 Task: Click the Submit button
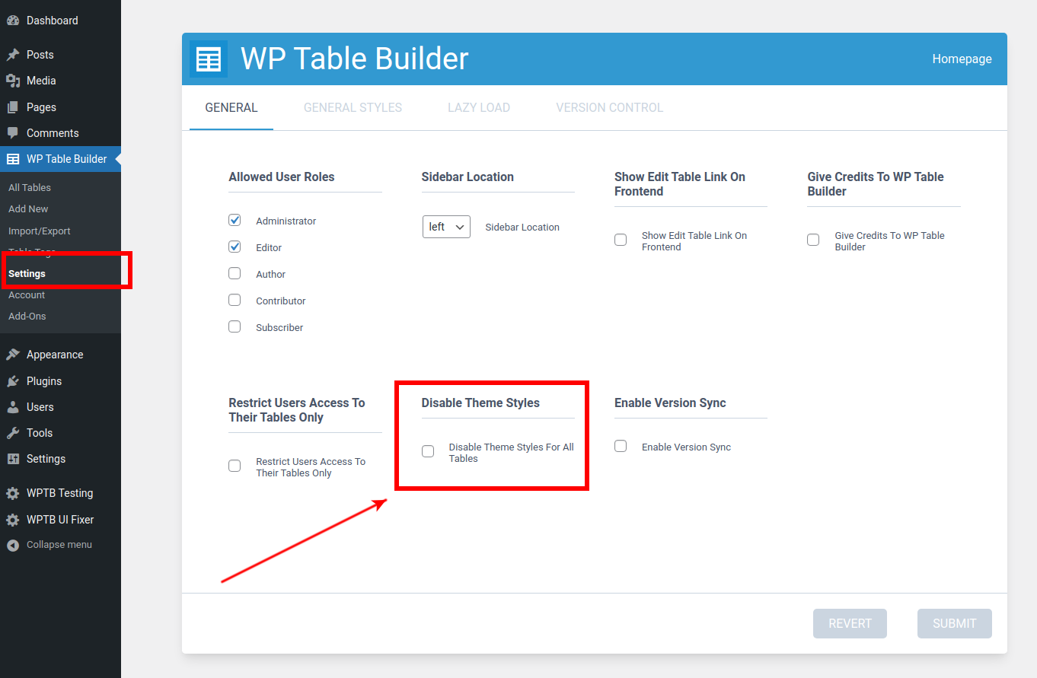click(955, 623)
